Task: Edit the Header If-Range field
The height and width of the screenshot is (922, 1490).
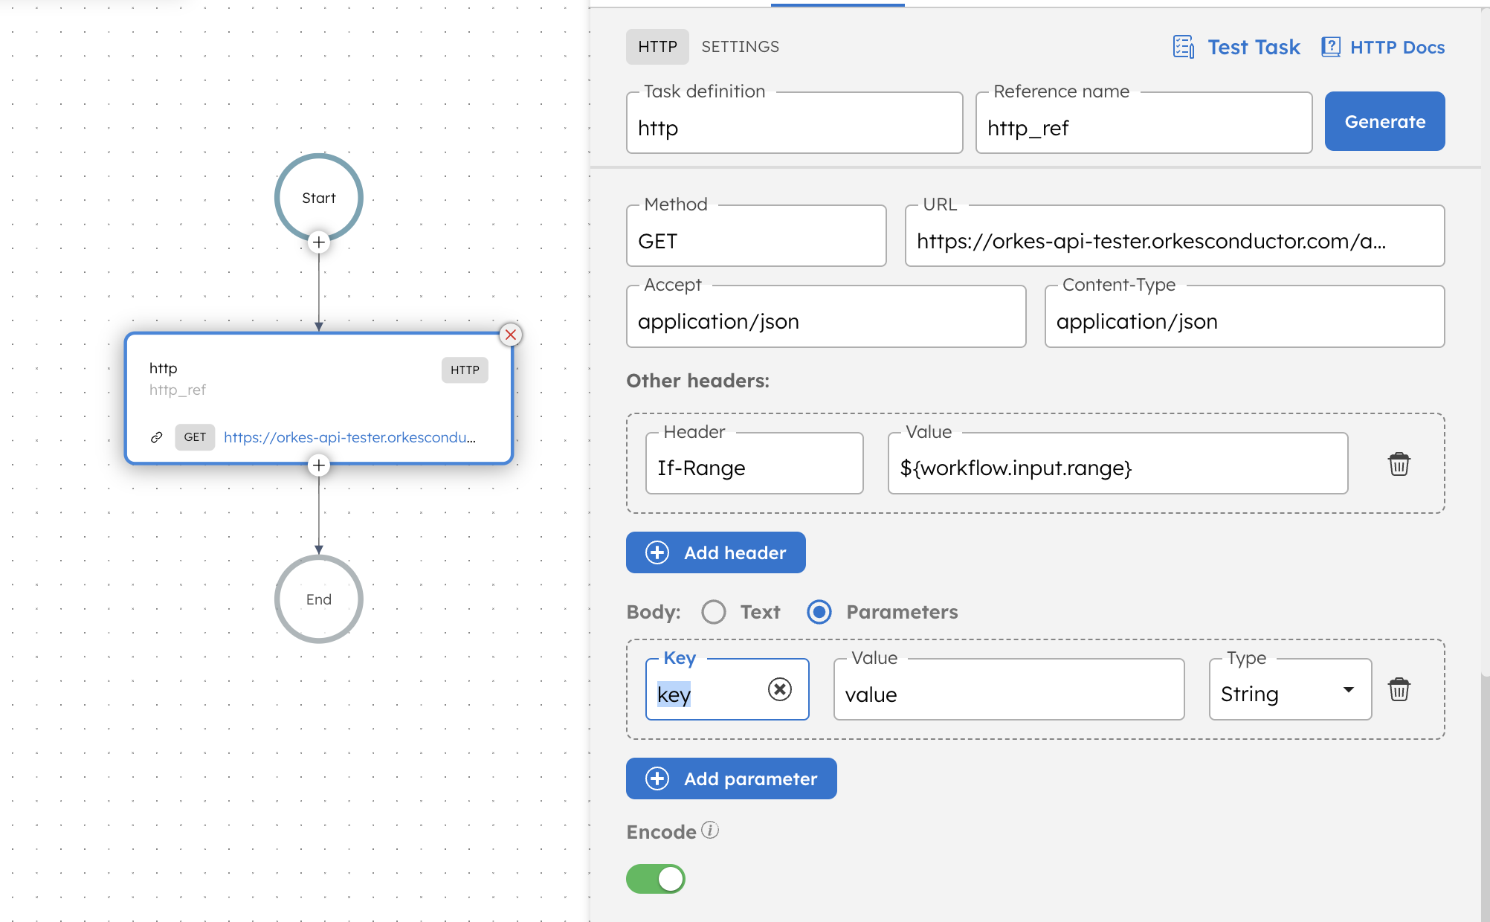Action: (x=755, y=463)
